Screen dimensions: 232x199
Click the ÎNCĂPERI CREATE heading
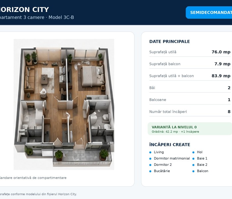coord(170,145)
